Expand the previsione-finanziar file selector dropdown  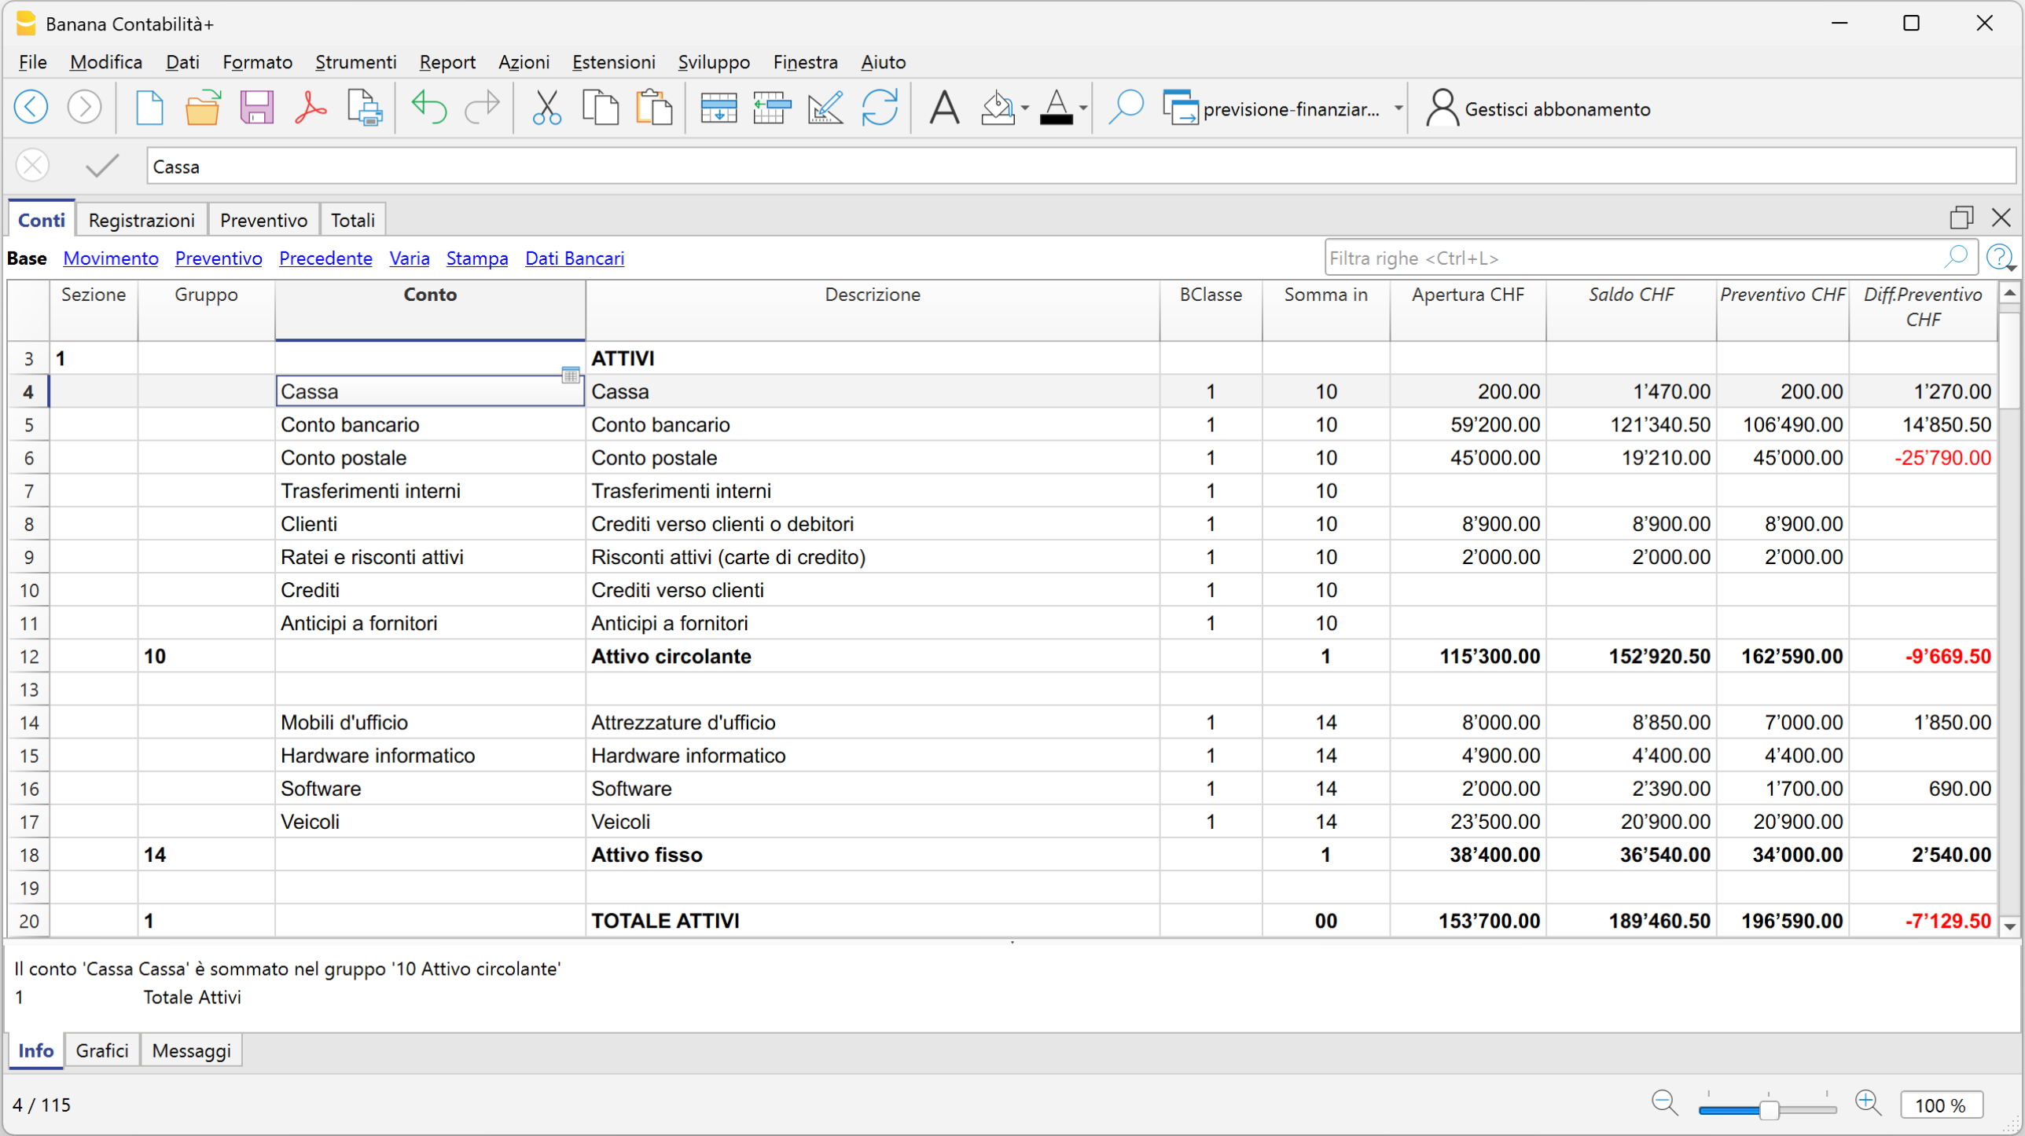tap(1398, 108)
